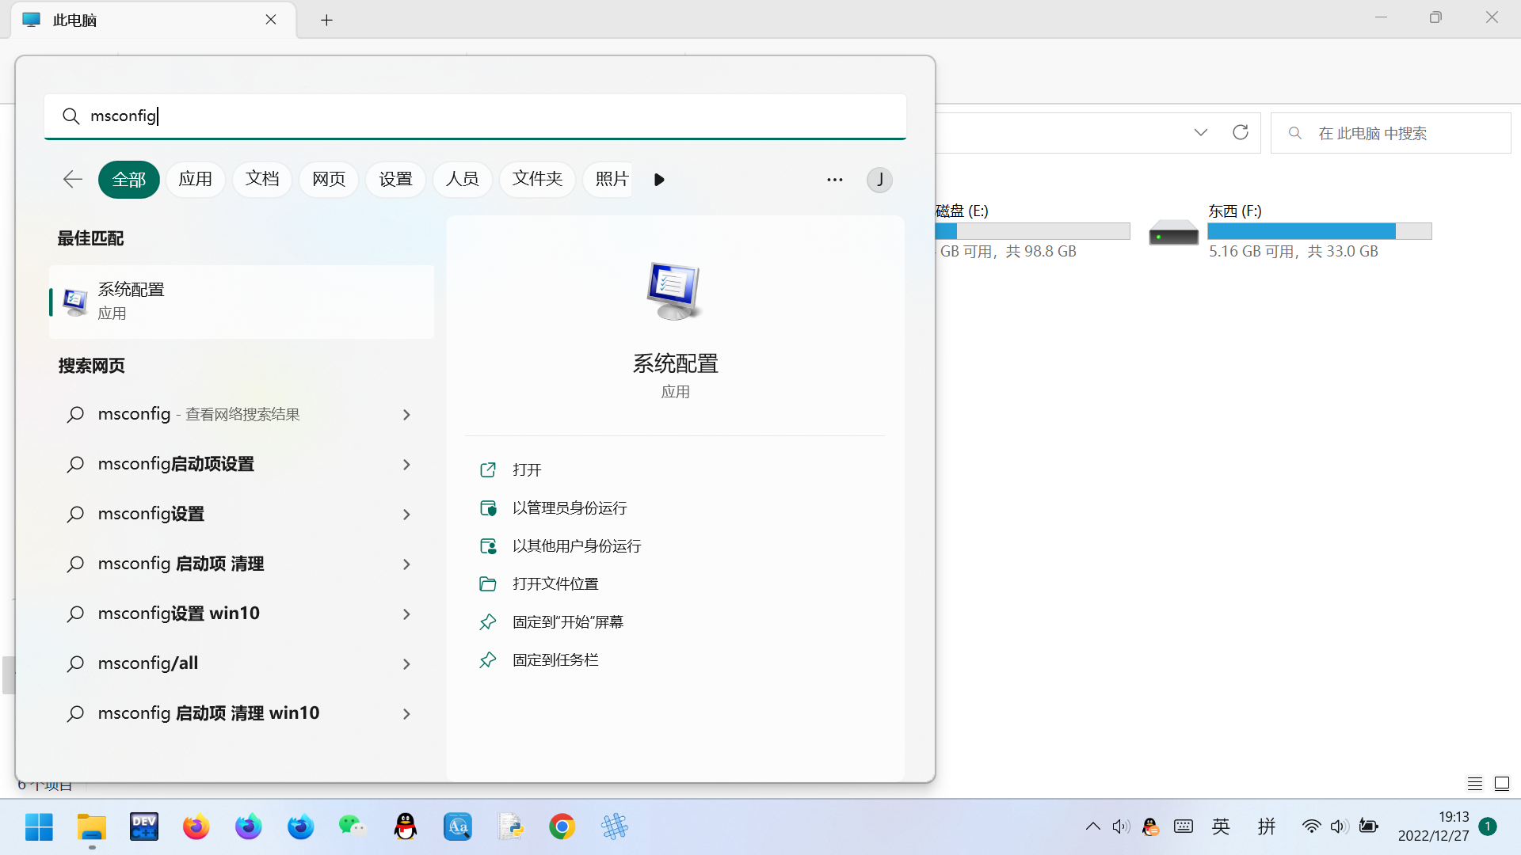Click the Dev-C++ taskbar icon
Image resolution: width=1521 pixels, height=855 pixels.
(143, 826)
